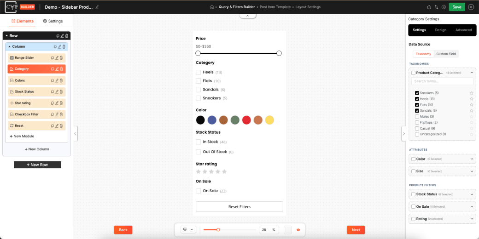Image resolution: width=479 pixels, height=239 pixels.
Task: Edit the Star rating module
Action: (x=57, y=103)
